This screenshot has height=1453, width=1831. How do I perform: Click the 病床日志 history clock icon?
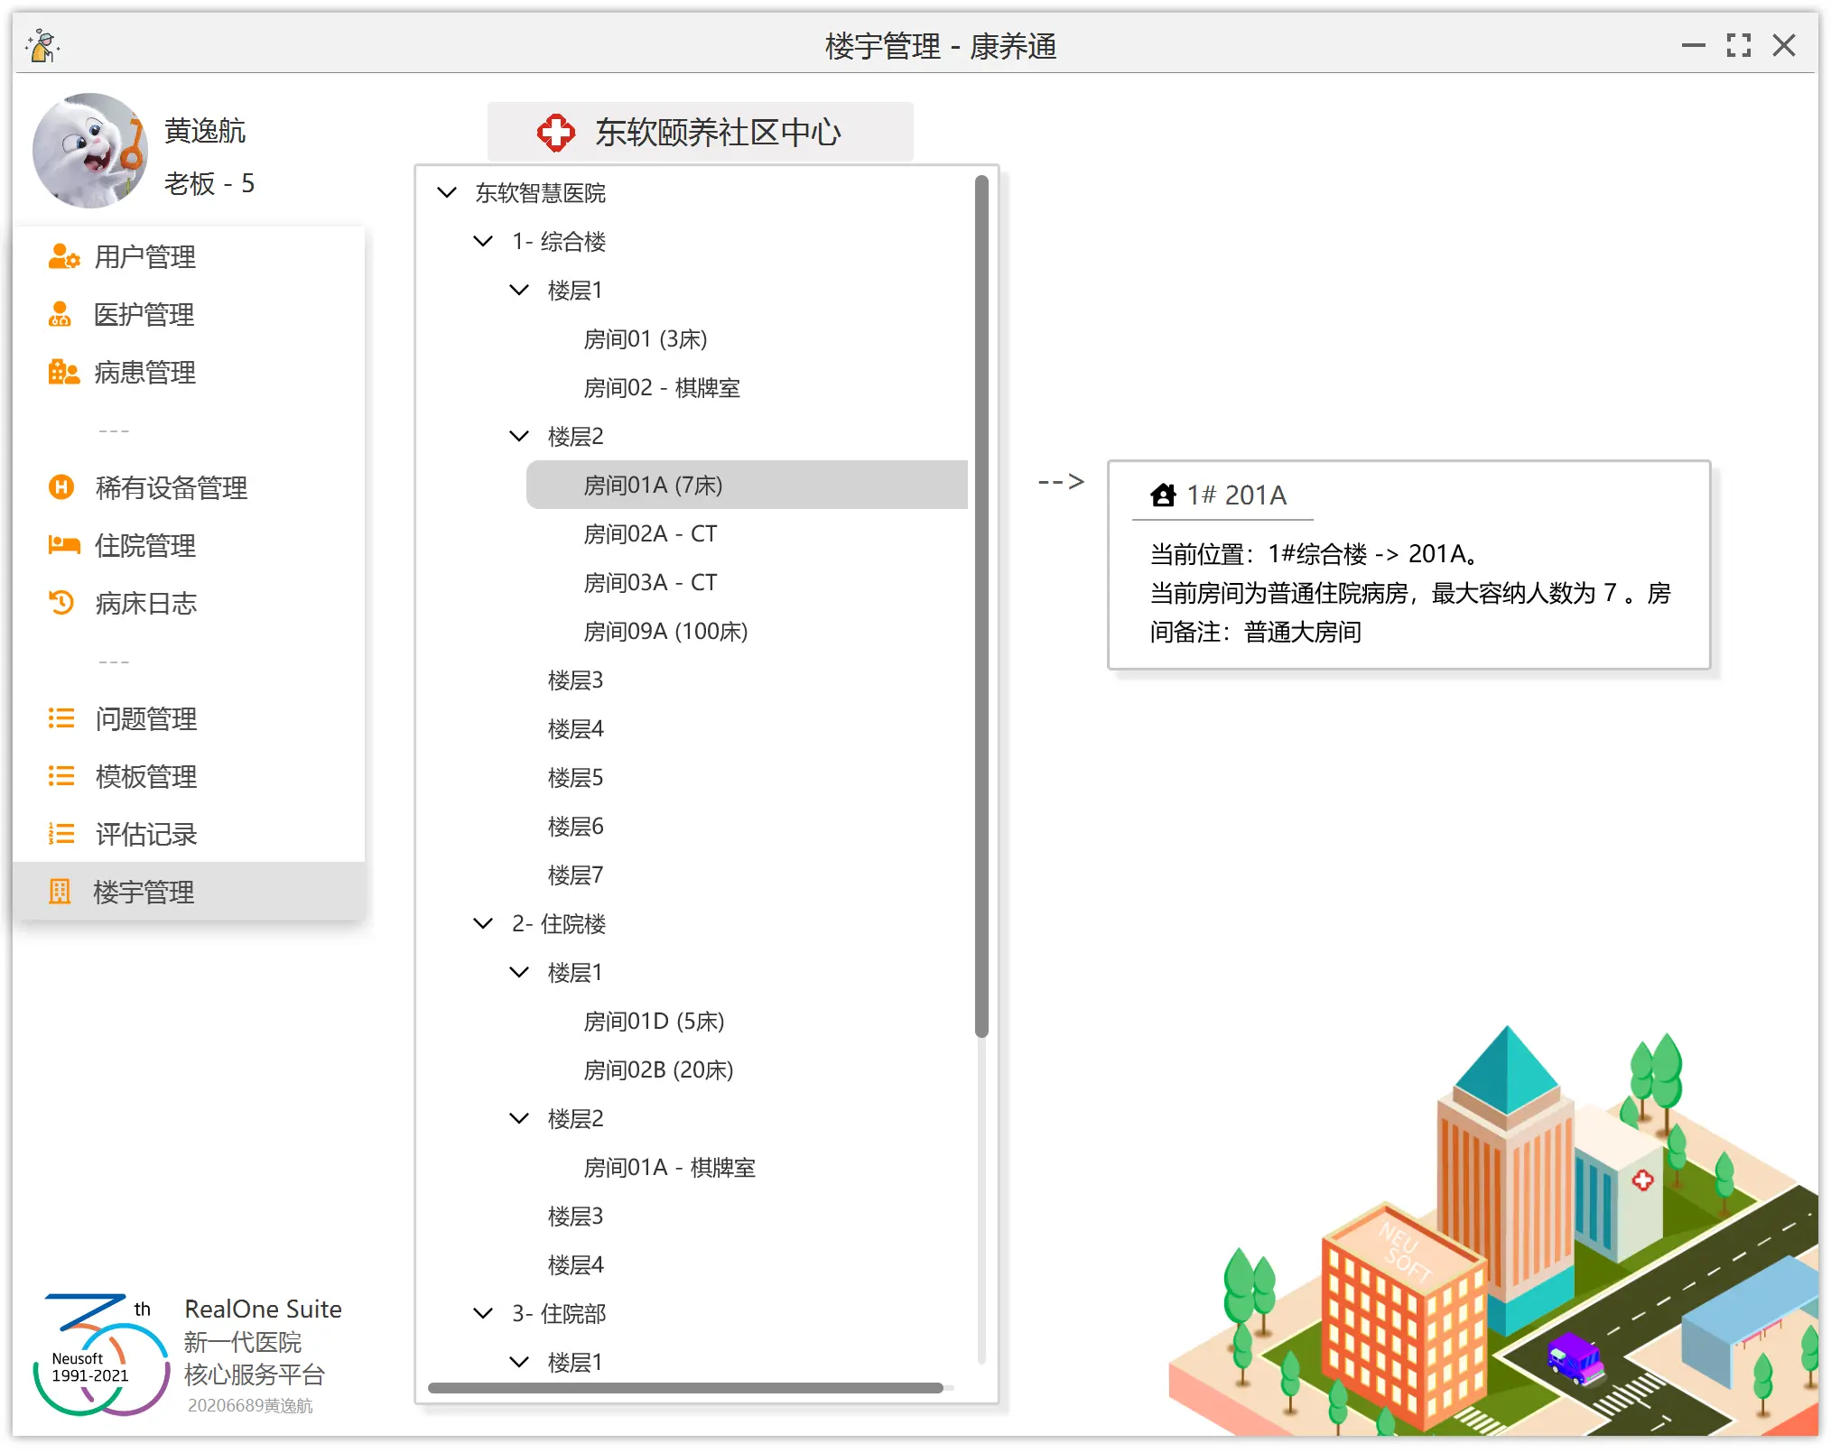60,603
